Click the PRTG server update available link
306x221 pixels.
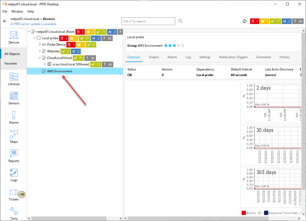[33, 24]
